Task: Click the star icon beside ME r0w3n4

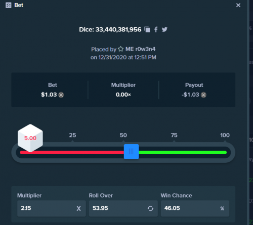Action: click(120, 49)
